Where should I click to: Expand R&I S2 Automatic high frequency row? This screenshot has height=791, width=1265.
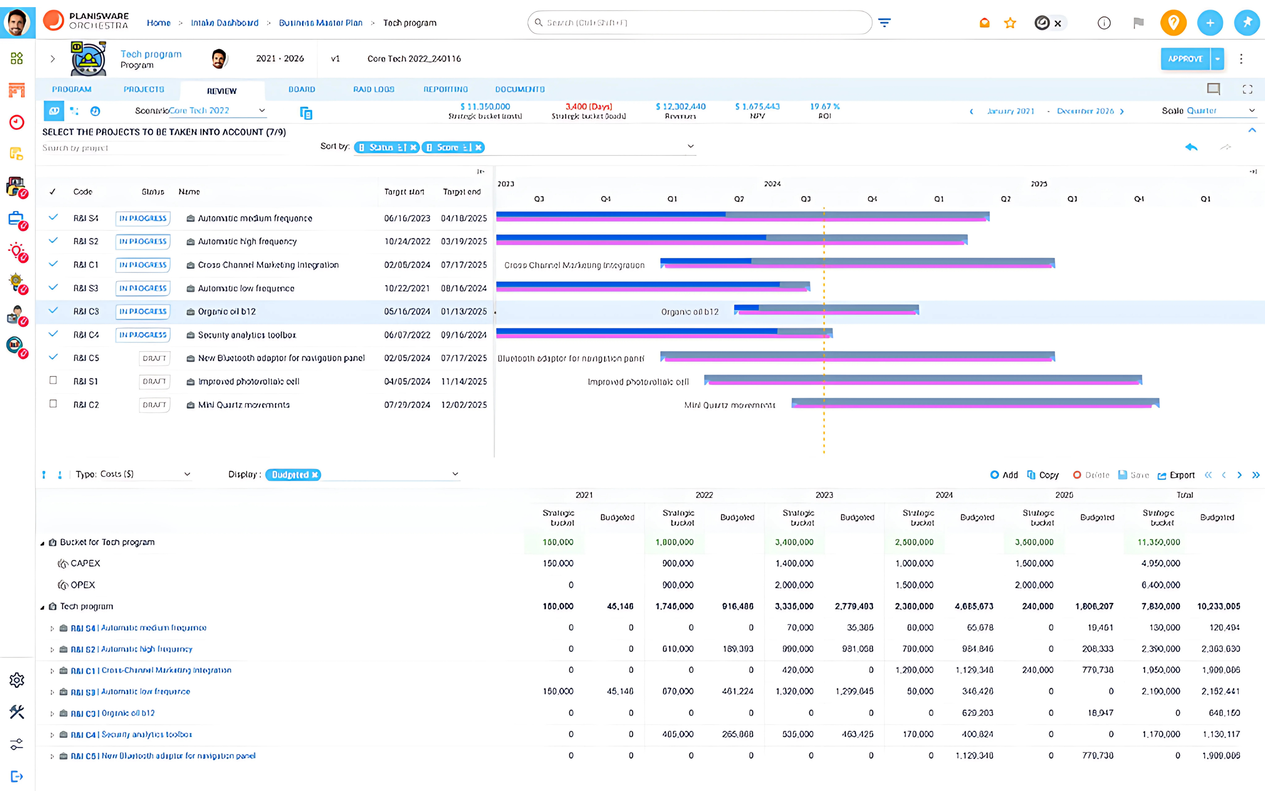coord(52,650)
